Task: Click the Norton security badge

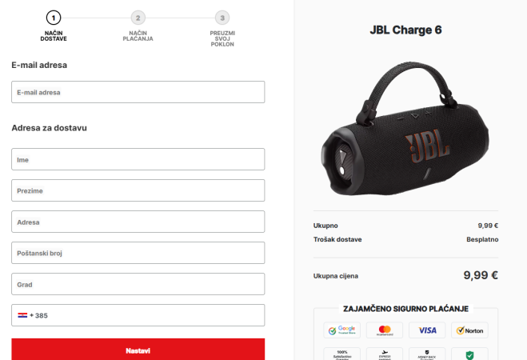Action: click(x=469, y=330)
